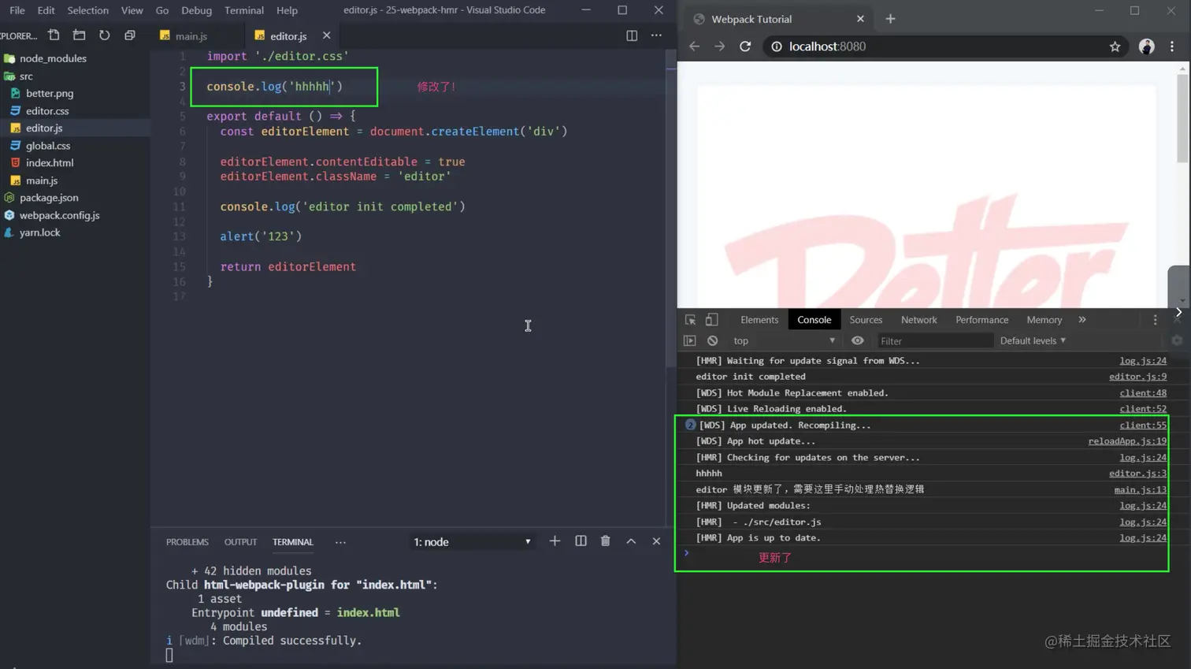Click New File icon in Explorer header
The image size is (1191, 669).
pos(54,35)
